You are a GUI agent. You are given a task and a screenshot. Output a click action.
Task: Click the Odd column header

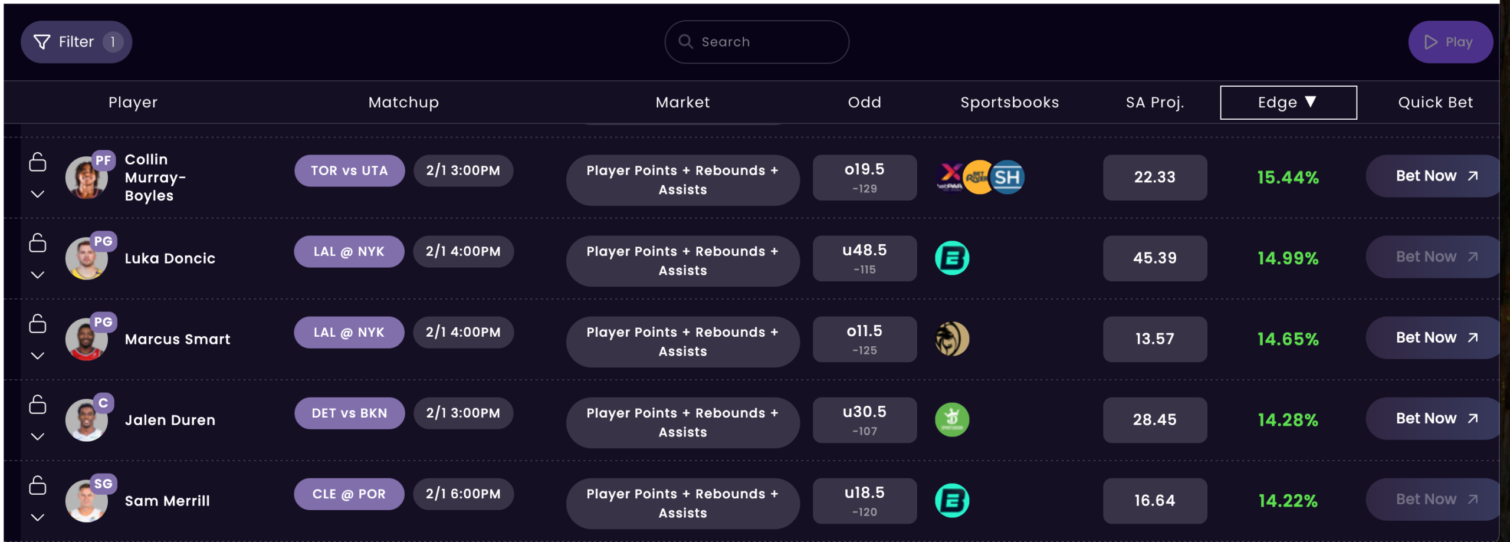(x=864, y=103)
